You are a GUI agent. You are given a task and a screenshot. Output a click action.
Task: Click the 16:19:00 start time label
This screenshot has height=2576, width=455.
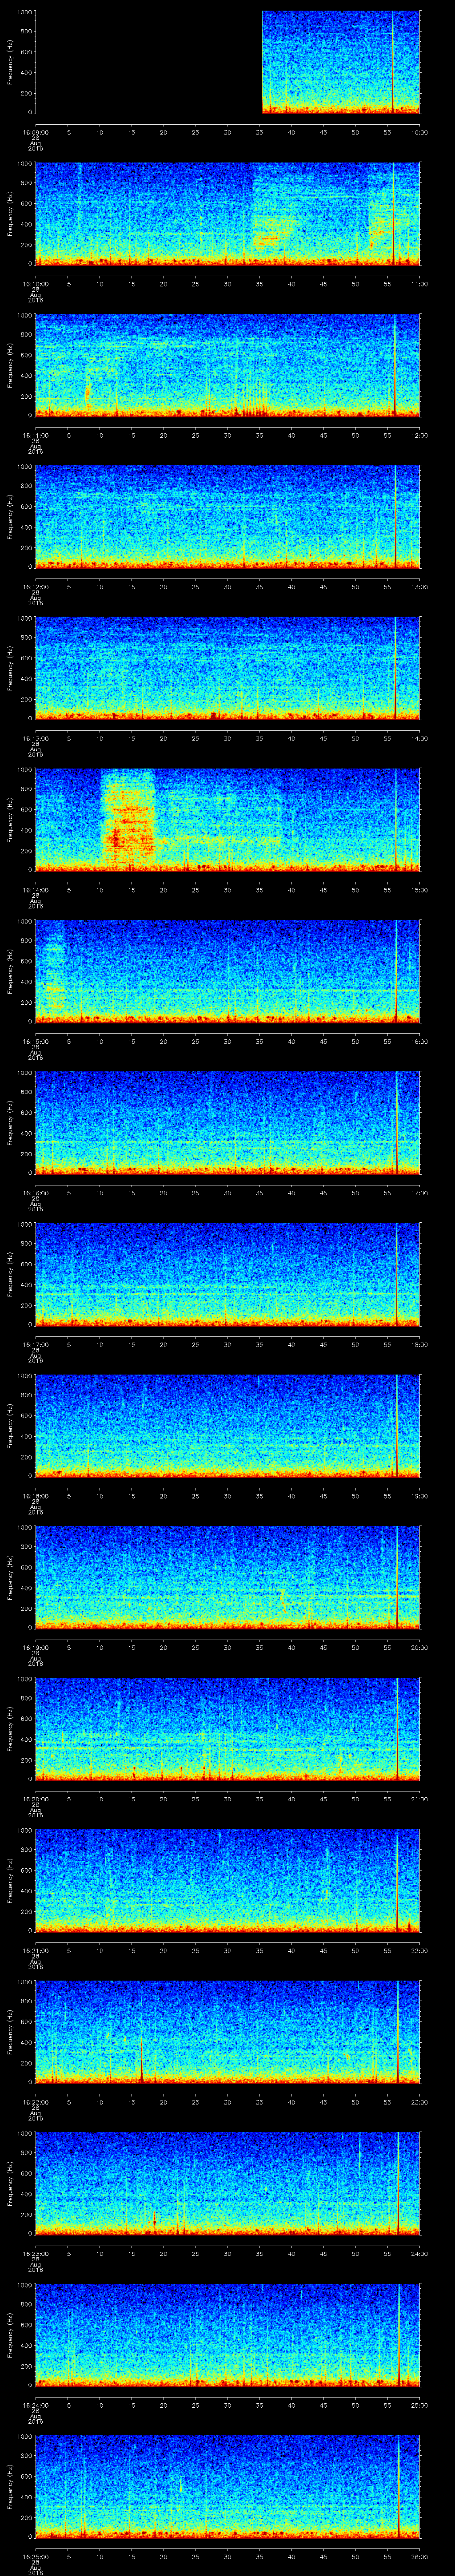point(35,1647)
